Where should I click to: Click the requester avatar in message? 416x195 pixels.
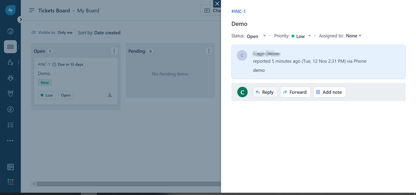coord(242,55)
